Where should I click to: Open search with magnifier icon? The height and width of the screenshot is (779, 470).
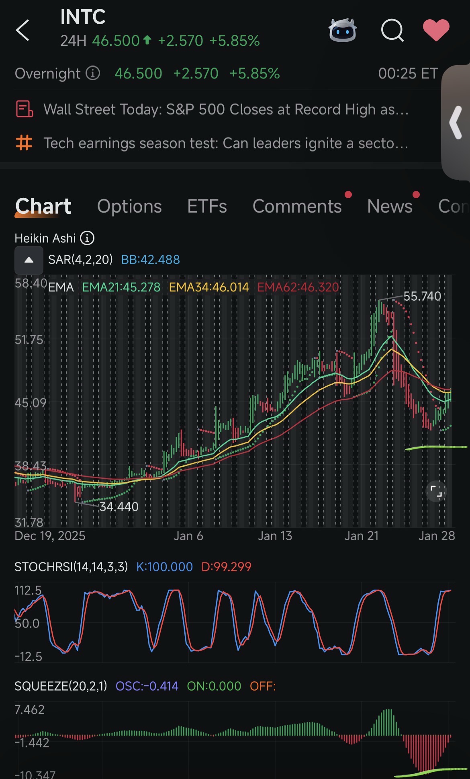392,30
